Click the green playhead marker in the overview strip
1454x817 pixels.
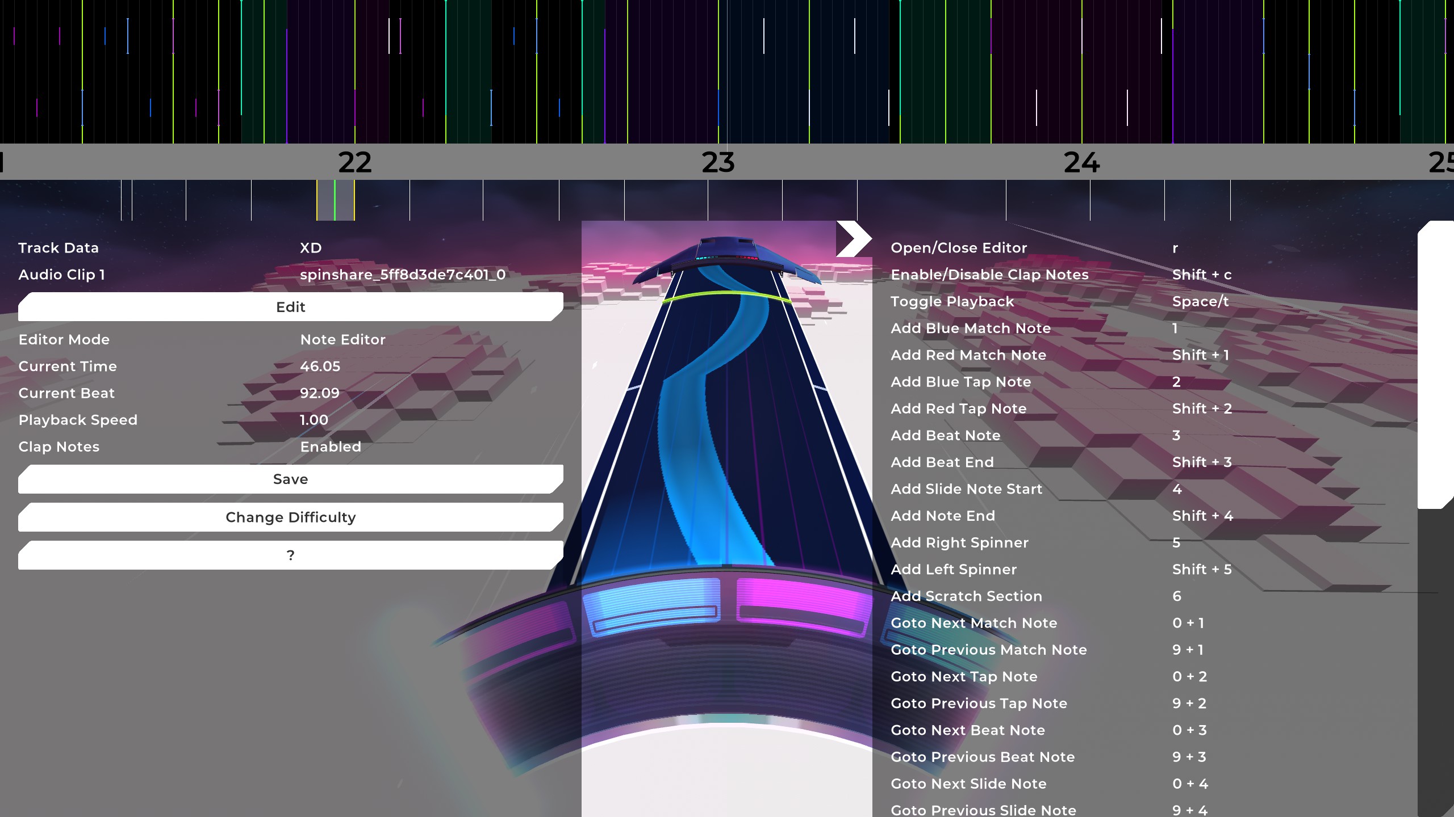(335, 200)
